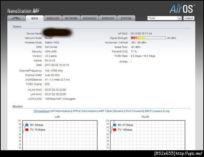The width and height of the screenshot is (204, 157).
Task: Open the Ubiquiti logo tab
Action: click(x=16, y=18)
